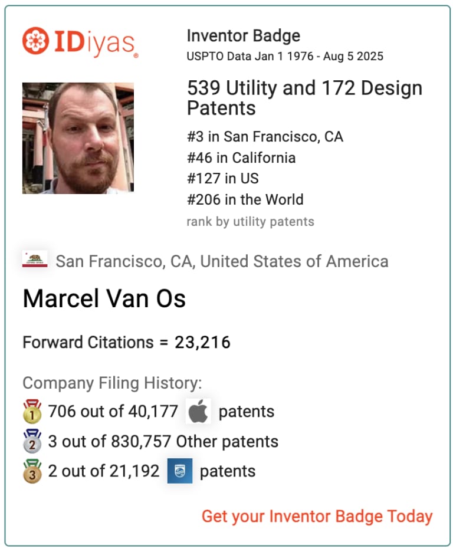Click the Forward Citations count 23,216
This screenshot has width=453, height=552.
tap(202, 342)
